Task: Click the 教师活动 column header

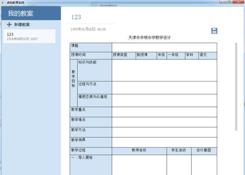Action: click(139, 151)
